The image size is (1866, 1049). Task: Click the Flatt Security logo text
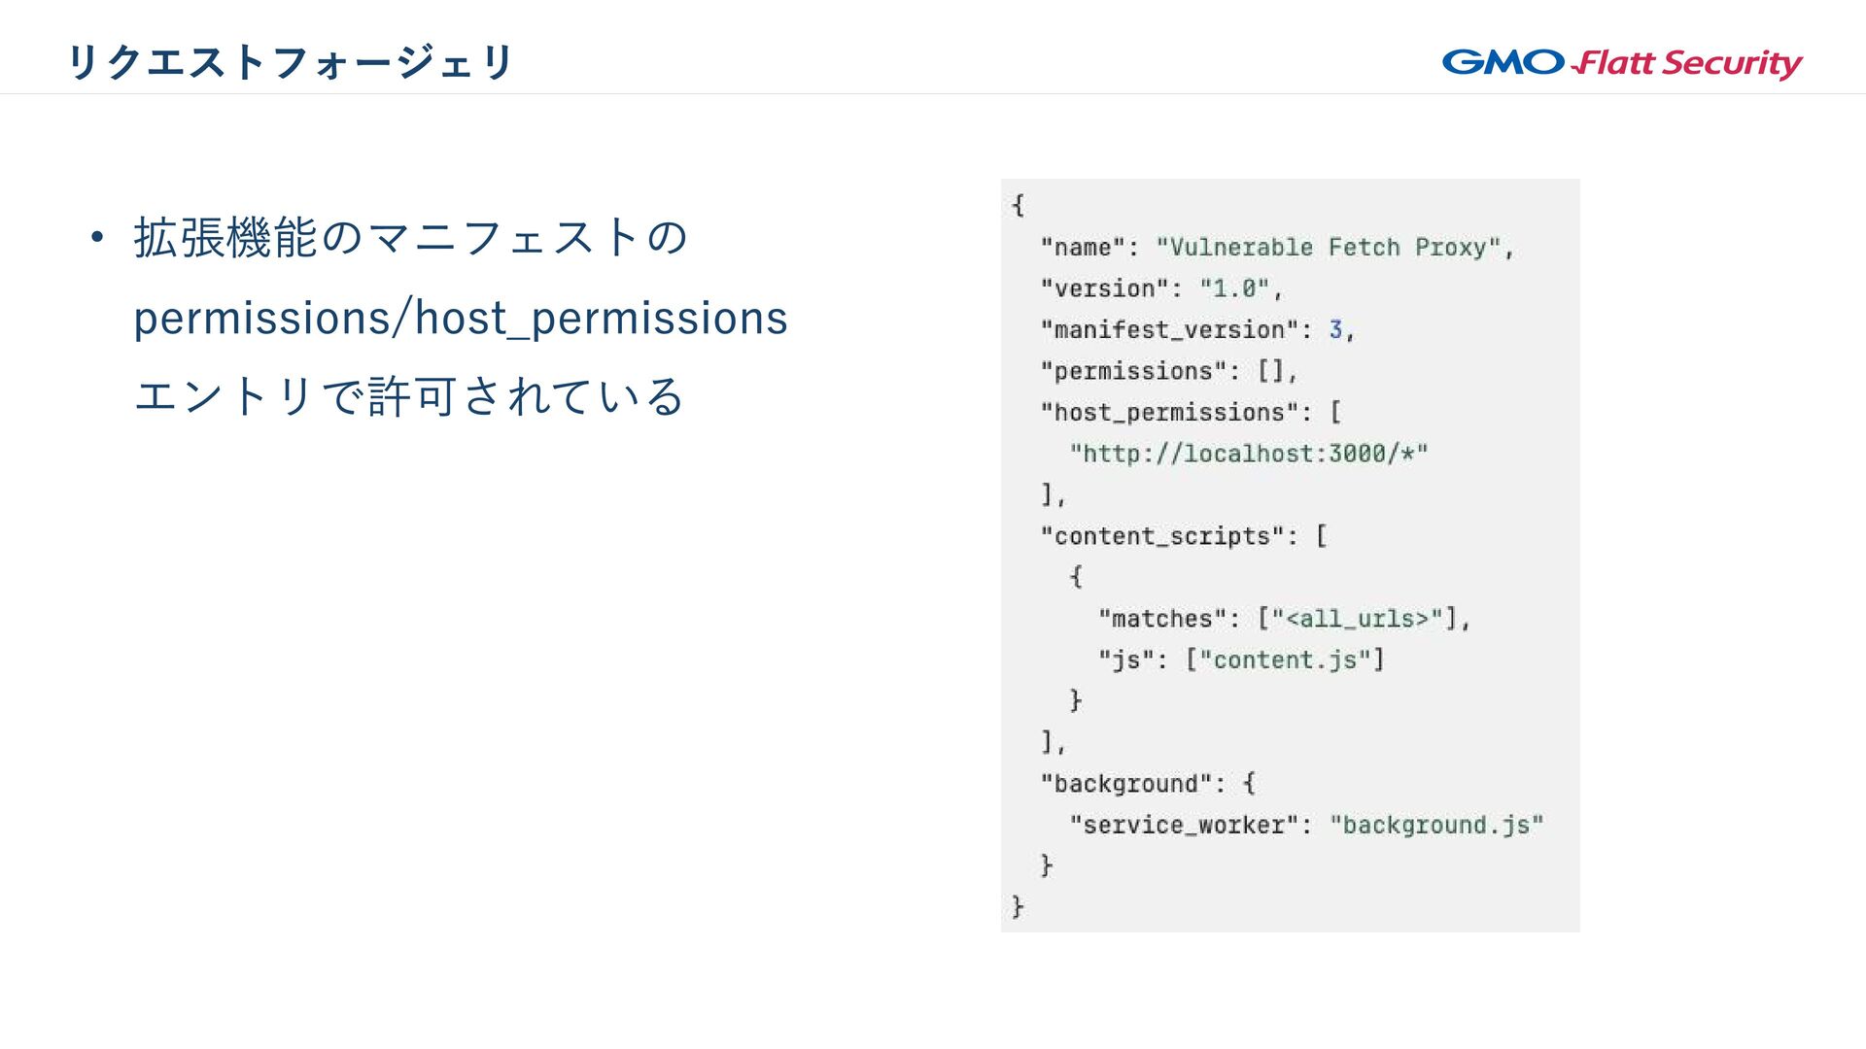[1688, 64]
